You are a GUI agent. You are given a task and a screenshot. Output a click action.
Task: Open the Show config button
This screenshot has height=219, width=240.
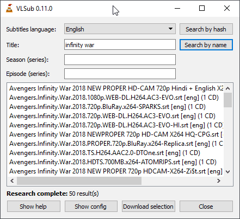tap(91, 206)
